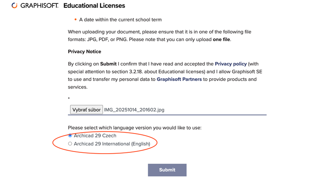
Task: Click the IMG_20251014_201602.jpg file name
Action: [134, 110]
